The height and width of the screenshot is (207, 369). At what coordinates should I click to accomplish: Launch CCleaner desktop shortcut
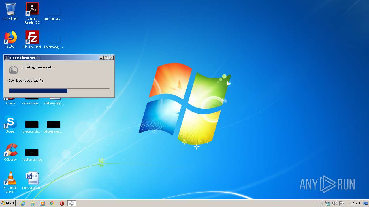10,152
